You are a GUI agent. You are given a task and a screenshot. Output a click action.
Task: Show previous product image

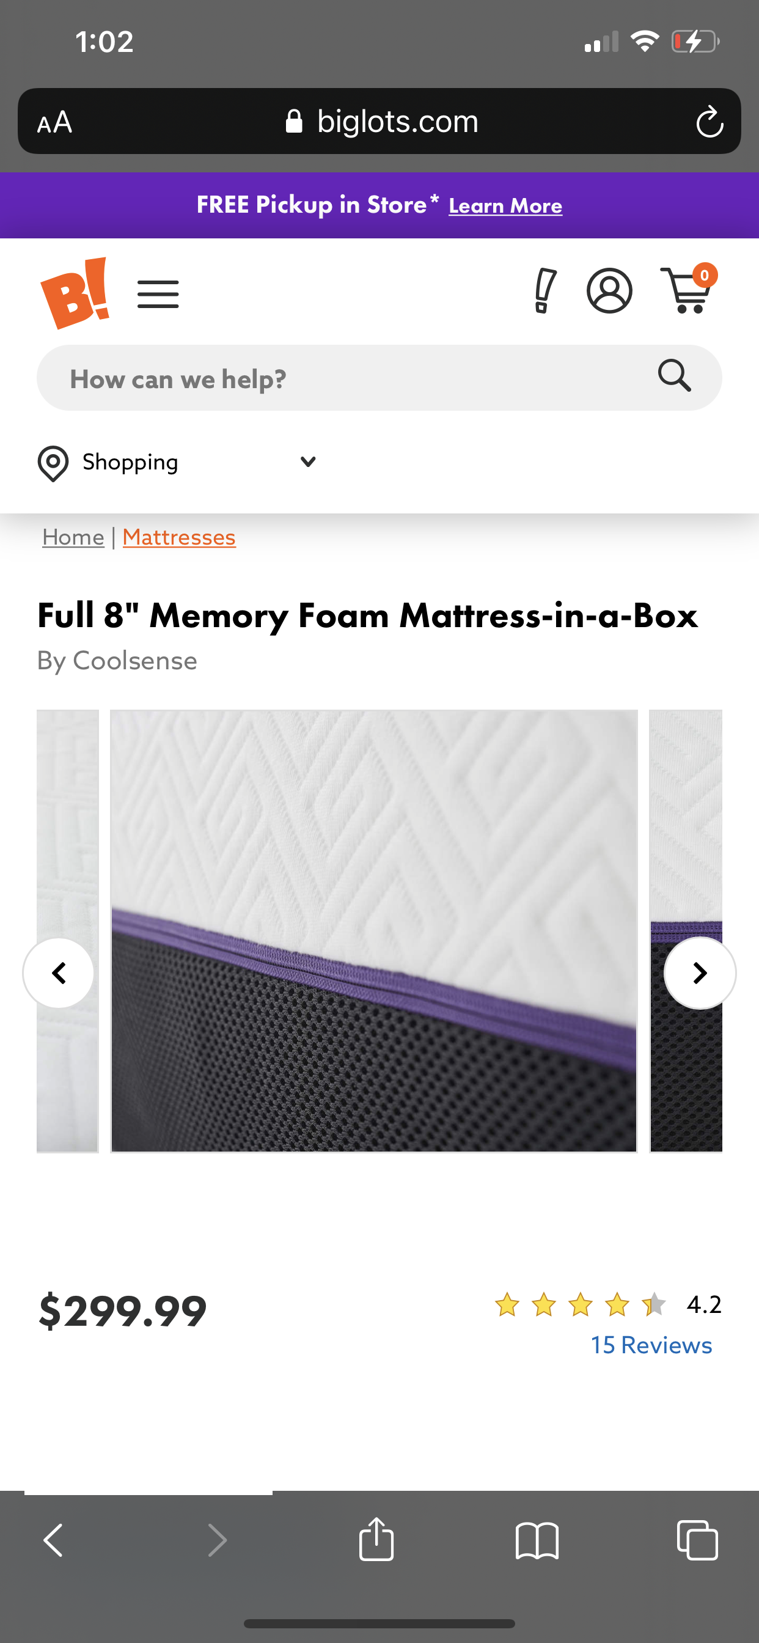59,972
